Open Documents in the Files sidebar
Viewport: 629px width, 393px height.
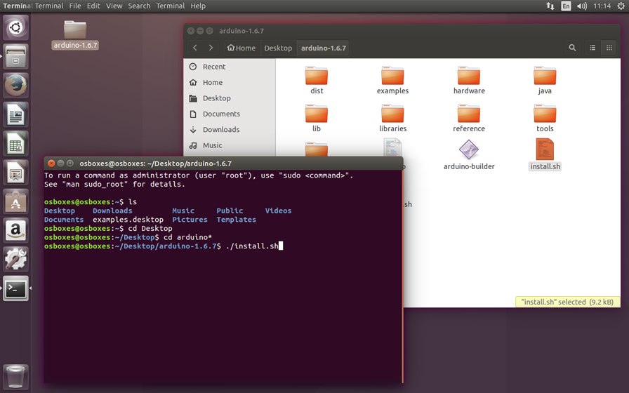tap(230, 114)
